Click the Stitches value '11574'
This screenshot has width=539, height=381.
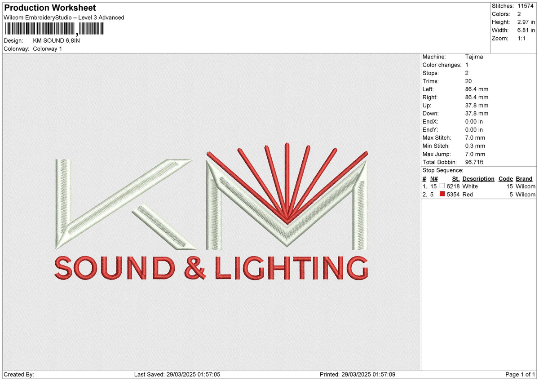[526, 6]
